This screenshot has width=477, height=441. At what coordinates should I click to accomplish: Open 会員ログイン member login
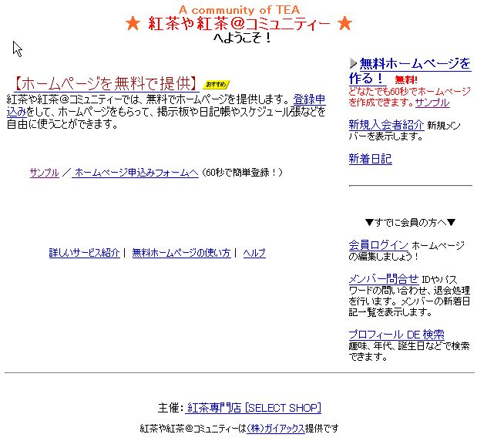click(x=378, y=245)
